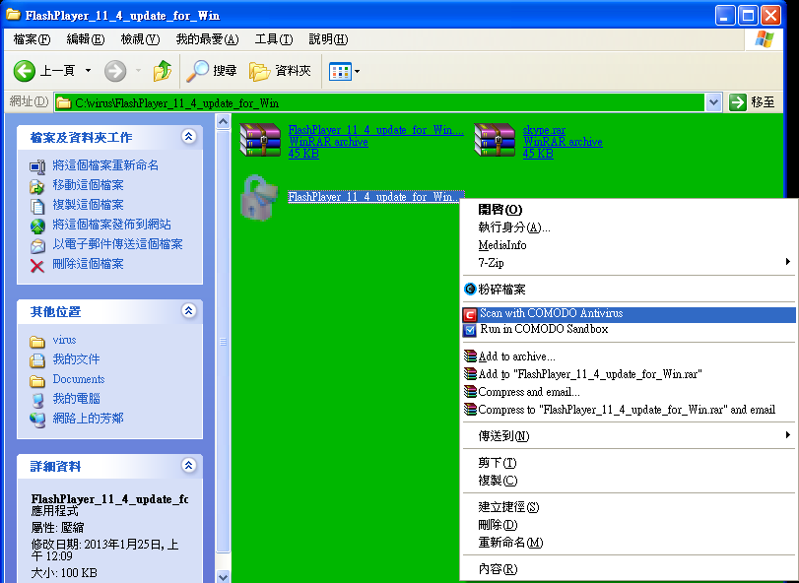The width and height of the screenshot is (799, 583).
Task: Collapse the 詳細資料 panel chevron
Action: point(188,465)
